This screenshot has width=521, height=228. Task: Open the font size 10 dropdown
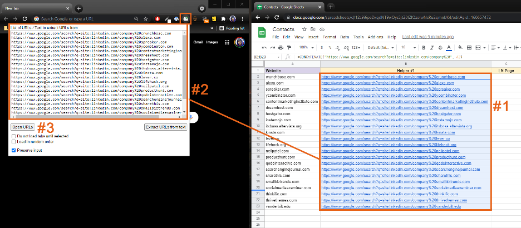[x=407, y=48]
